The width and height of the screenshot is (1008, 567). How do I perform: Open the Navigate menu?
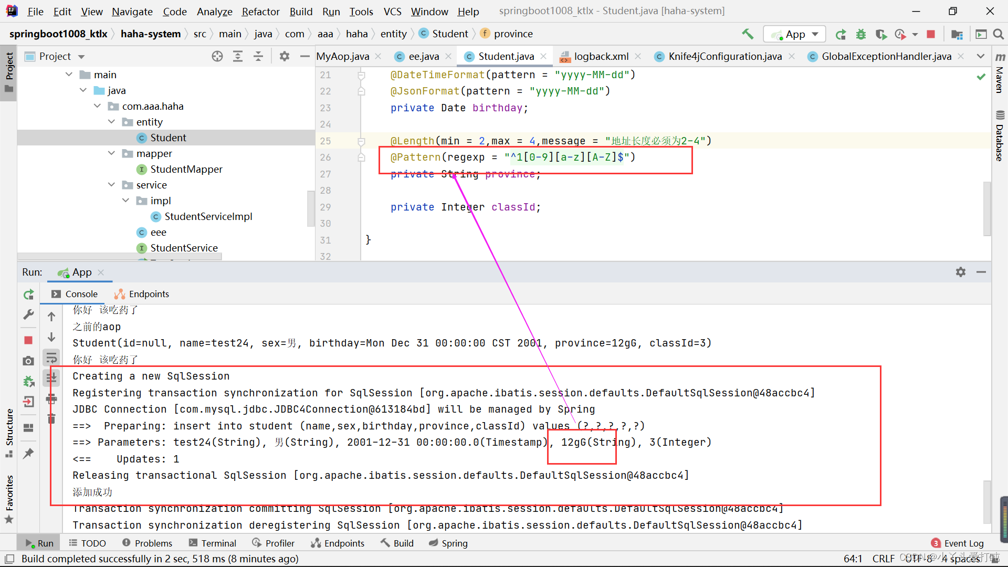pos(132,12)
